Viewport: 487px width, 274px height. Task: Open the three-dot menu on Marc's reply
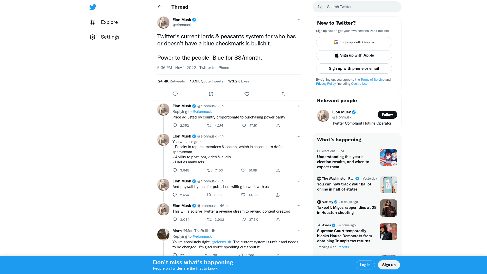[298, 231]
